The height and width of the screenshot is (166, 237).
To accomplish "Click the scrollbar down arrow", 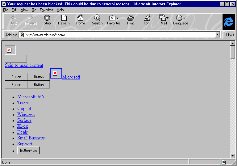I will click(x=232, y=155).
